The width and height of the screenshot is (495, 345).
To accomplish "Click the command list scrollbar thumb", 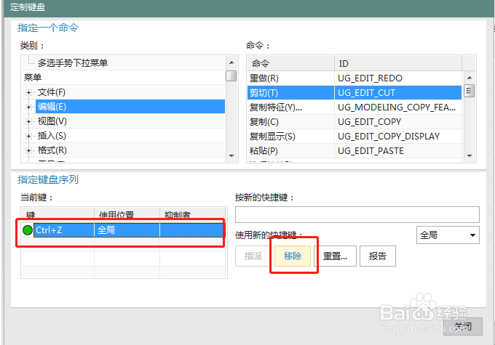I will tap(469, 92).
